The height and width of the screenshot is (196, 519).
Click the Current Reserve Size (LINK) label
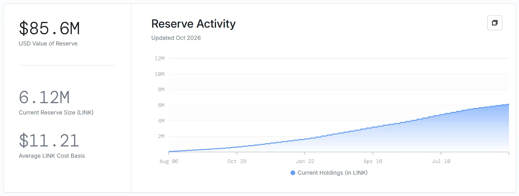56,113
